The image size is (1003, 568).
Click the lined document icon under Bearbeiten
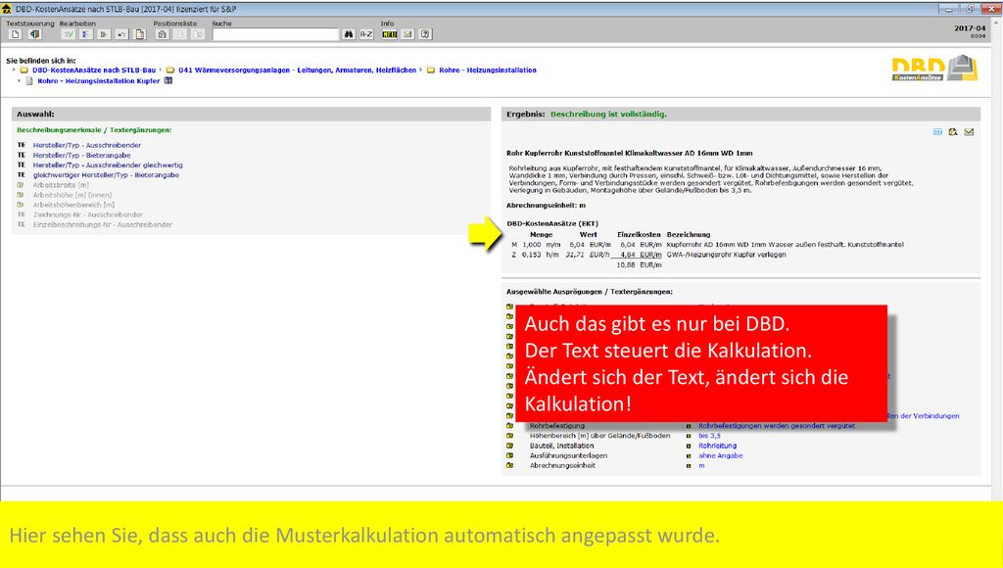[x=139, y=34]
